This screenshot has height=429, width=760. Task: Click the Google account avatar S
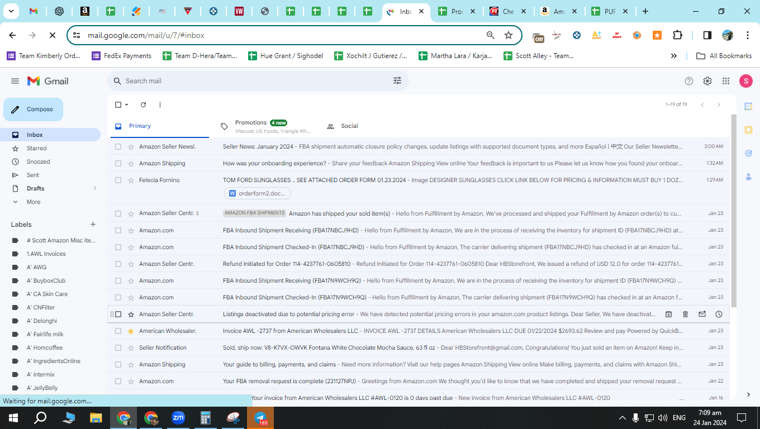(x=746, y=81)
